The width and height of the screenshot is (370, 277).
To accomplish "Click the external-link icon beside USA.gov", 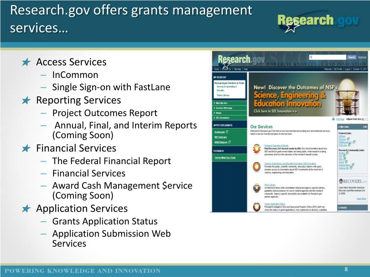I will click(x=348, y=139).
